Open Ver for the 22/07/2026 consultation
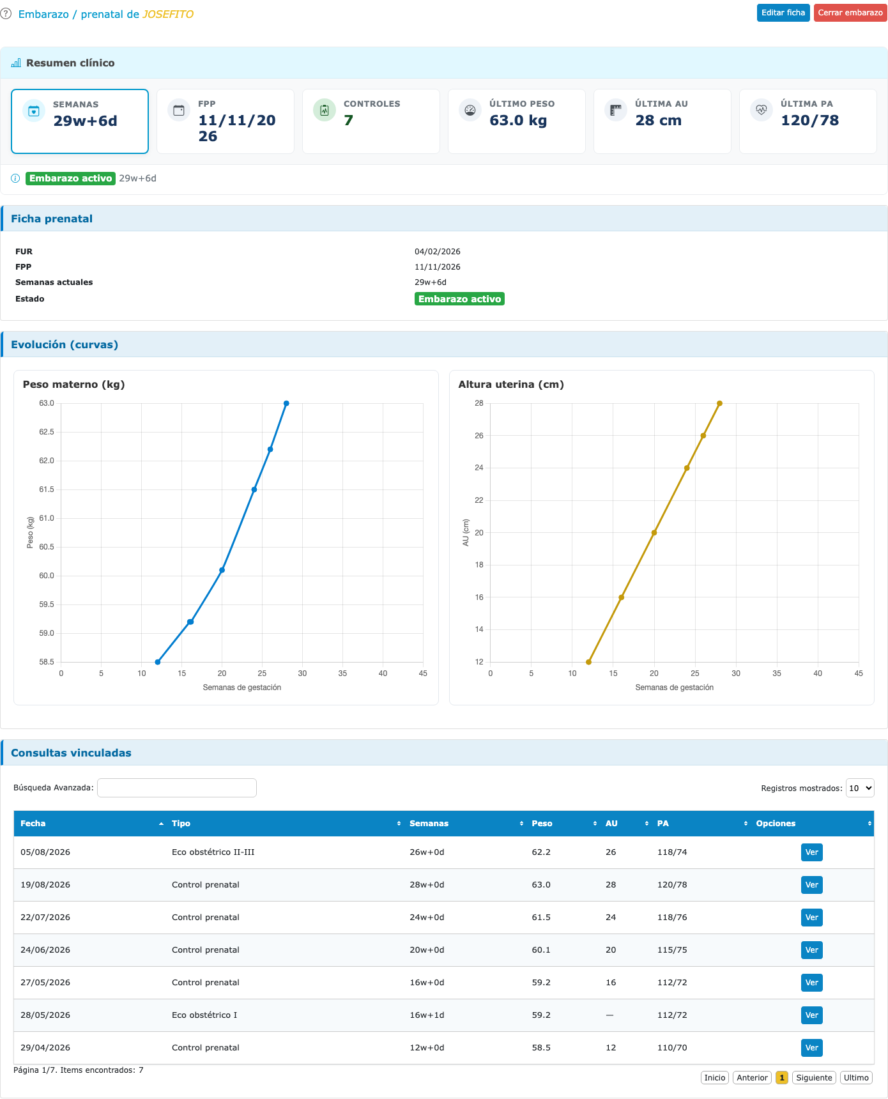This screenshot has width=888, height=1099. point(811,918)
